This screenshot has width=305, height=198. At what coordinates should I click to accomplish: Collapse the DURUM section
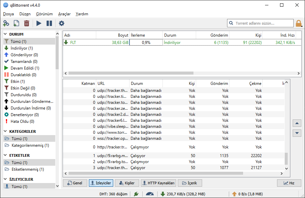(5, 34)
